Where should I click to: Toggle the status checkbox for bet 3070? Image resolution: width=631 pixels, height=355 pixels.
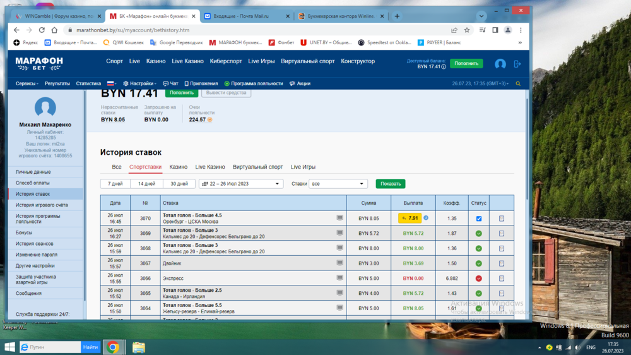[x=478, y=219]
